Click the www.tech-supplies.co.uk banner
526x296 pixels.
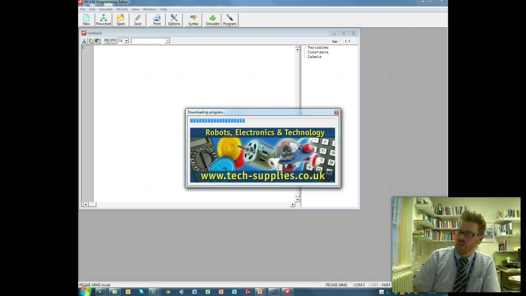(x=262, y=155)
